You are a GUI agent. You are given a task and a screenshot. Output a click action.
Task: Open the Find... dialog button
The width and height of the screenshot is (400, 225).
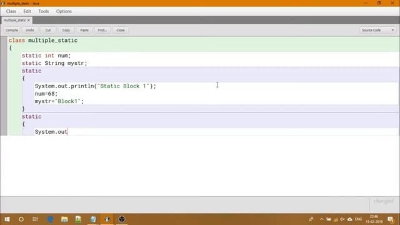[x=102, y=30]
